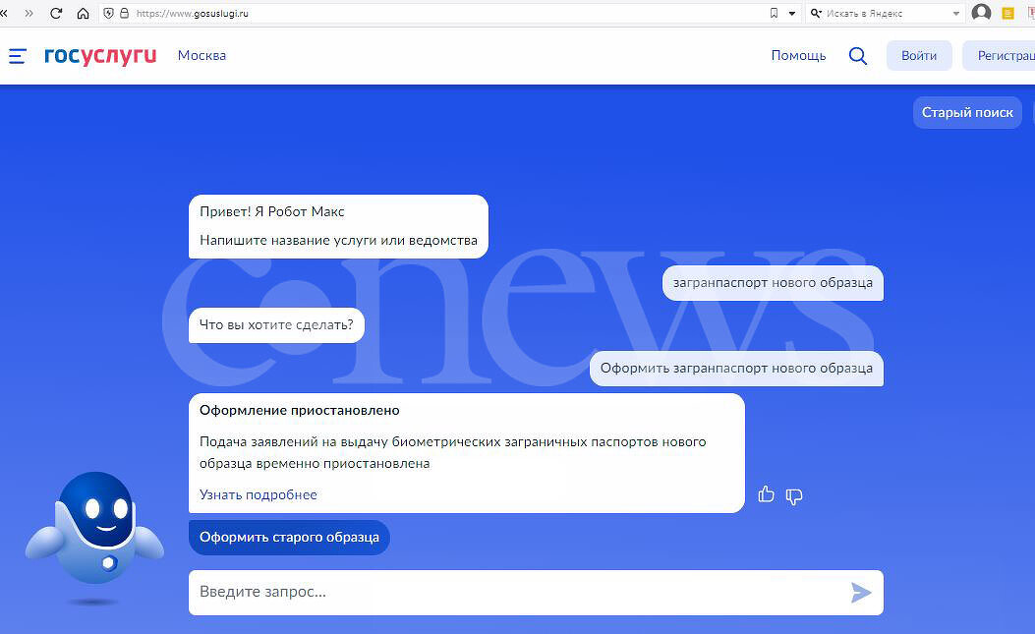This screenshot has height=634, width=1035.
Task: Choose the Оформить старого образца suggestion
Action: click(289, 538)
